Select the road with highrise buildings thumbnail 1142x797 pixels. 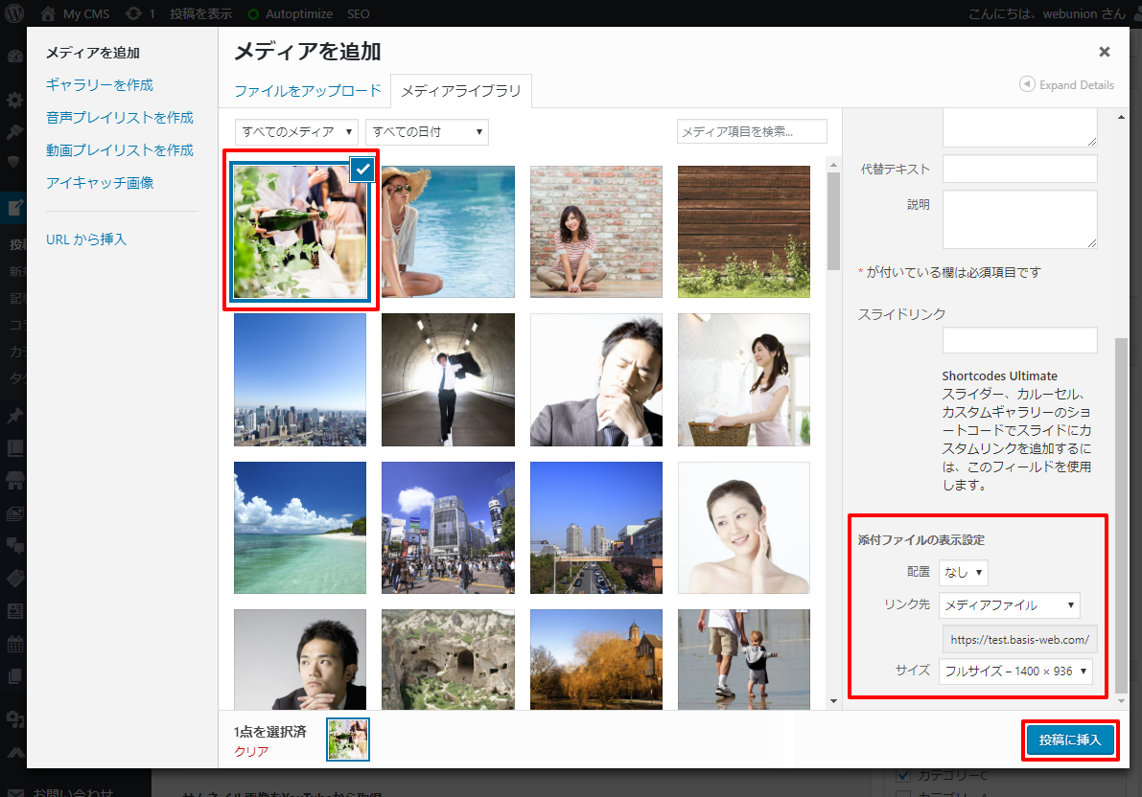595,528
